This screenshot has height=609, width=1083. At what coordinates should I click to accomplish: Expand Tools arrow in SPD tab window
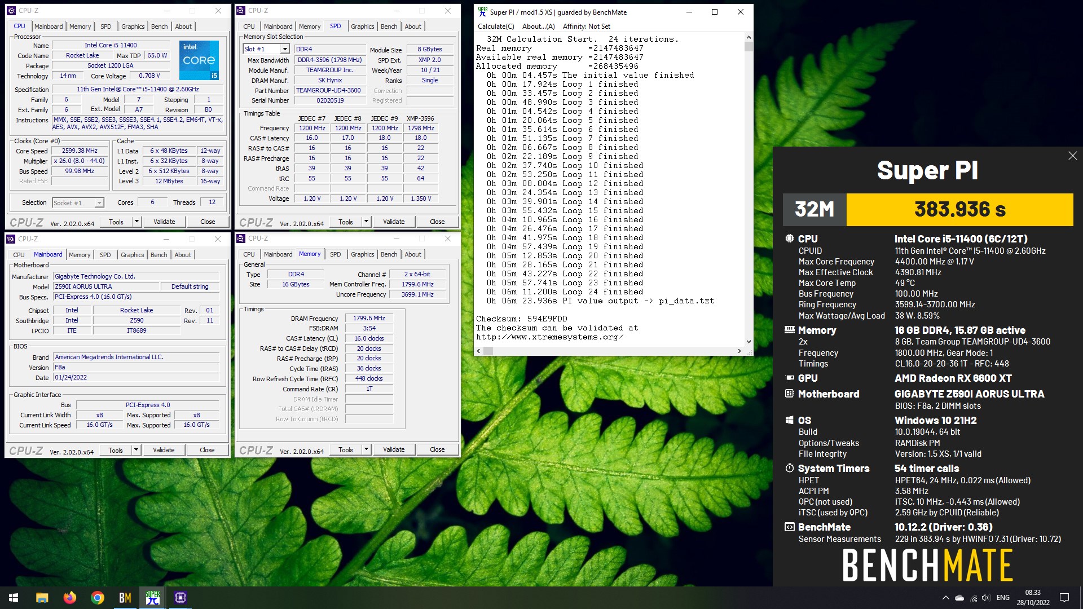(x=366, y=222)
